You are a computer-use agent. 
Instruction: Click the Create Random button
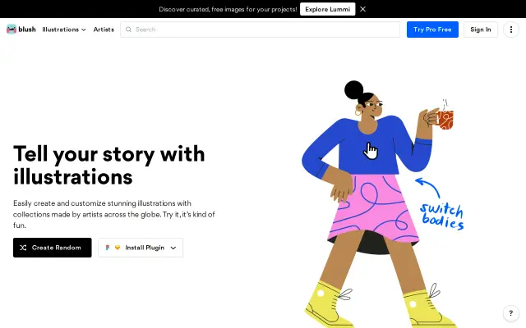[53, 248]
